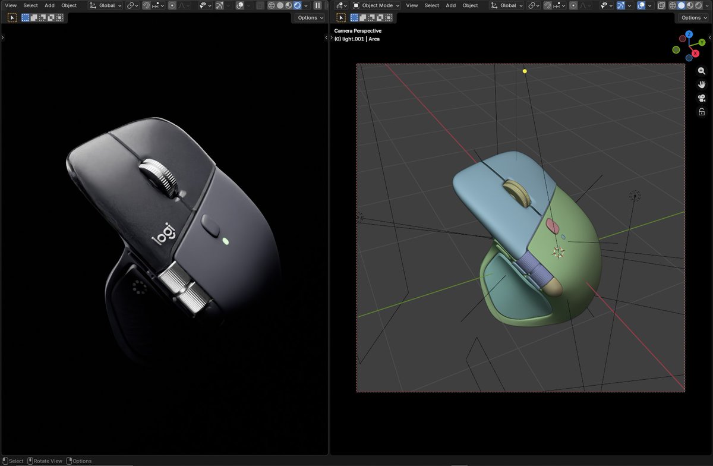Screen dimensions: 713x466
Task: Click the pan hand viewport button
Action: point(702,84)
